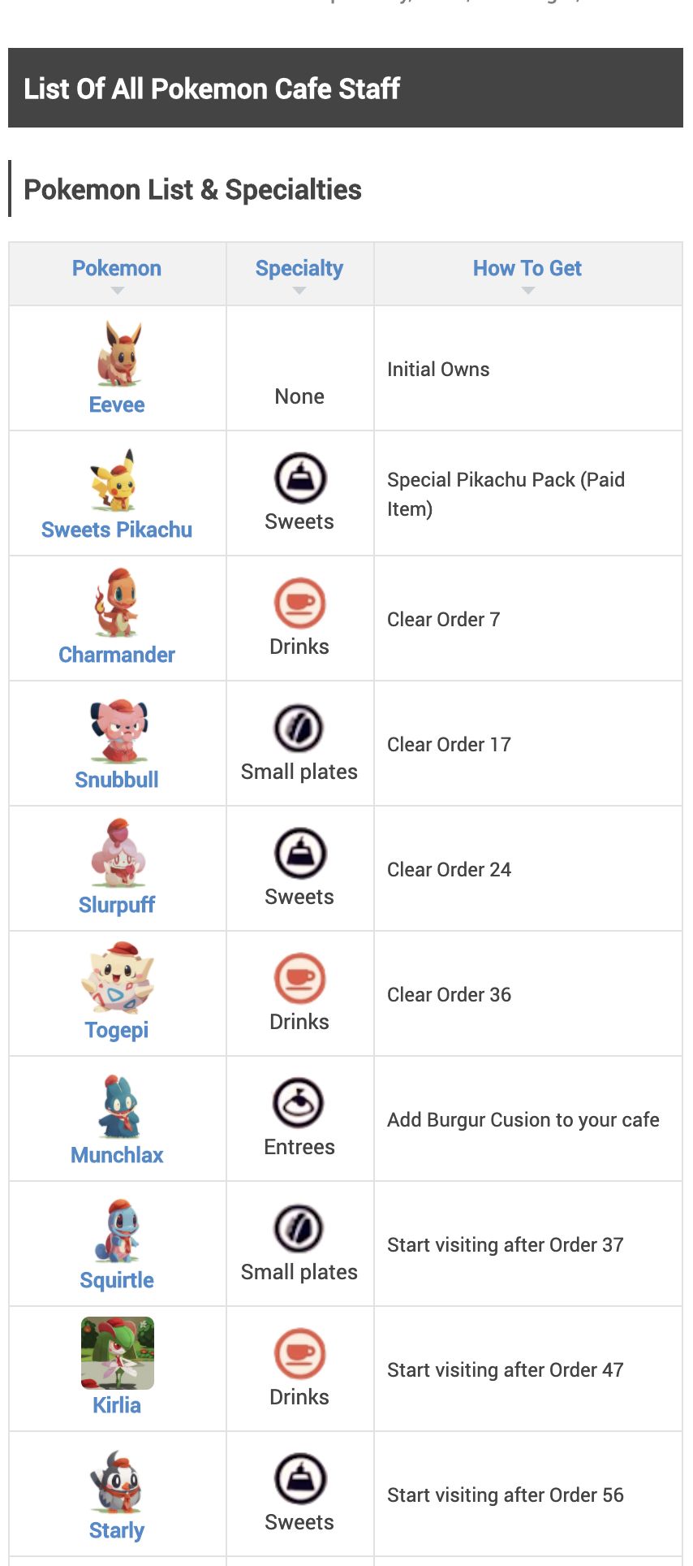
Task: Open the Sweets Pikachu page link
Action: pos(117,530)
